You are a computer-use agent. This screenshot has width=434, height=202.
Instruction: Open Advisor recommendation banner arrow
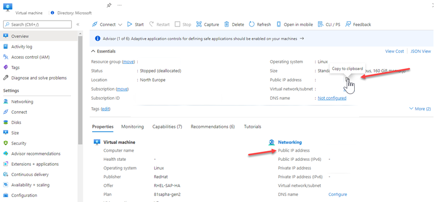coord(302,38)
